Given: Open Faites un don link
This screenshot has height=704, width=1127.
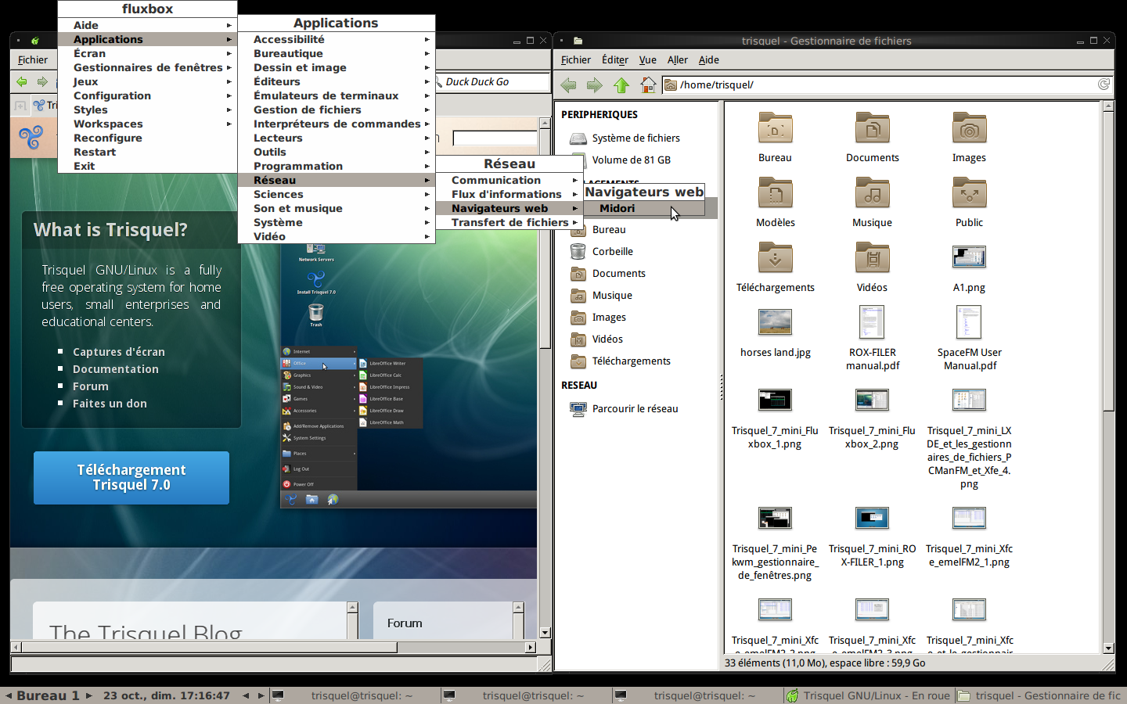Looking at the screenshot, I should click(110, 404).
